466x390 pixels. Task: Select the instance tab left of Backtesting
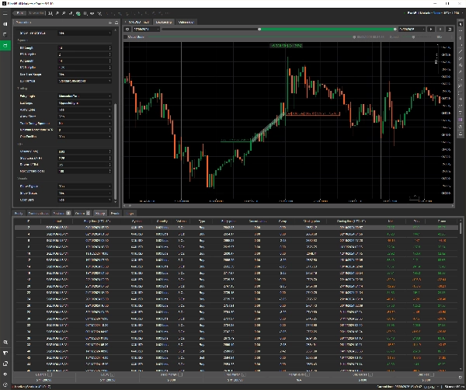(x=138, y=22)
